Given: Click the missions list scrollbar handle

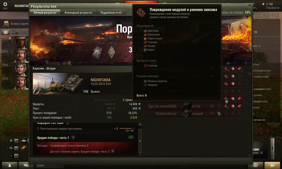Looking at the screenshot, I should [x=140, y=141].
